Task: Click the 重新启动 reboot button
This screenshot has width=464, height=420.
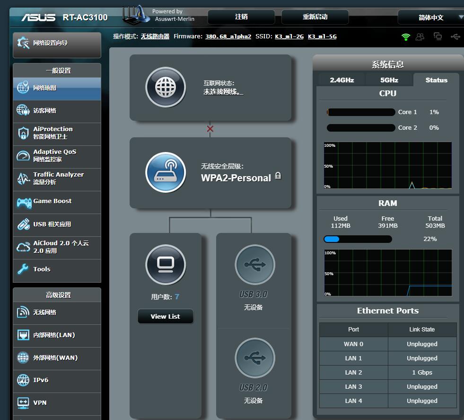Action: [315, 17]
